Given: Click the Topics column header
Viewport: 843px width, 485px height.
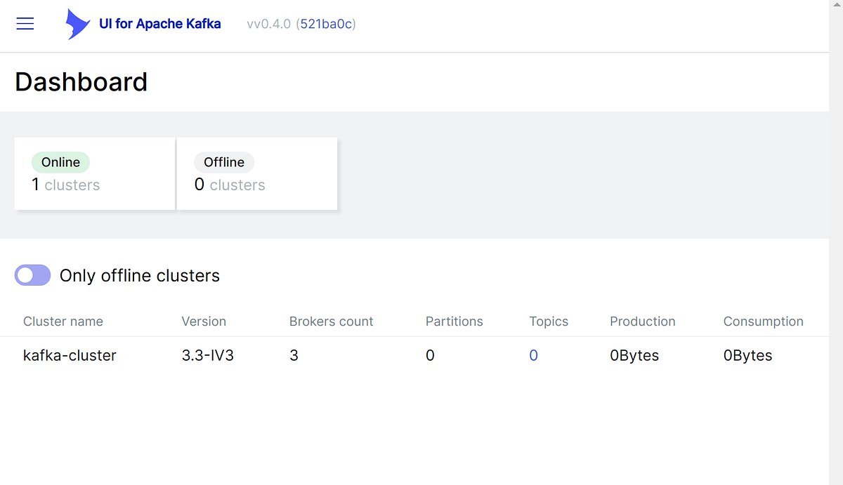Looking at the screenshot, I should tap(549, 321).
